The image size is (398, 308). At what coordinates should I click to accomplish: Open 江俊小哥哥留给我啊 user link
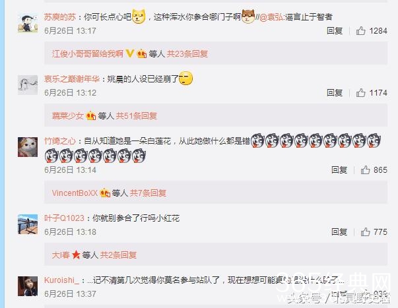(88, 54)
